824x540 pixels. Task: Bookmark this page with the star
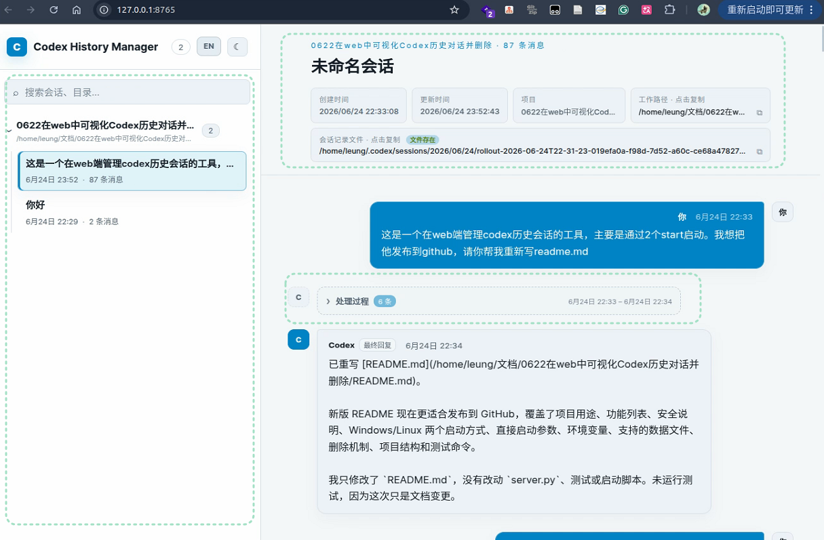[x=454, y=10]
